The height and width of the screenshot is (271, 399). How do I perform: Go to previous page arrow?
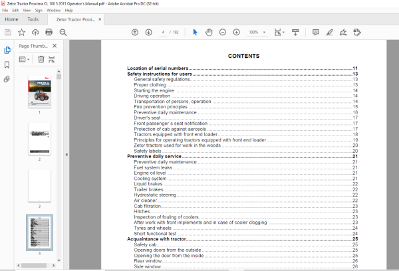coord(135,33)
